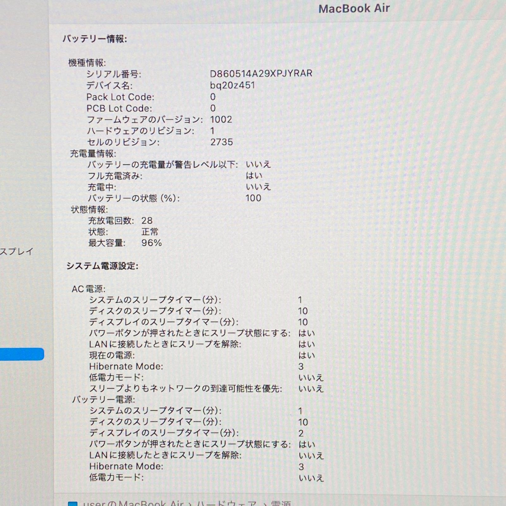Click Hibernate Mode under AC電源
The width and height of the screenshot is (506, 506).
click(126, 367)
